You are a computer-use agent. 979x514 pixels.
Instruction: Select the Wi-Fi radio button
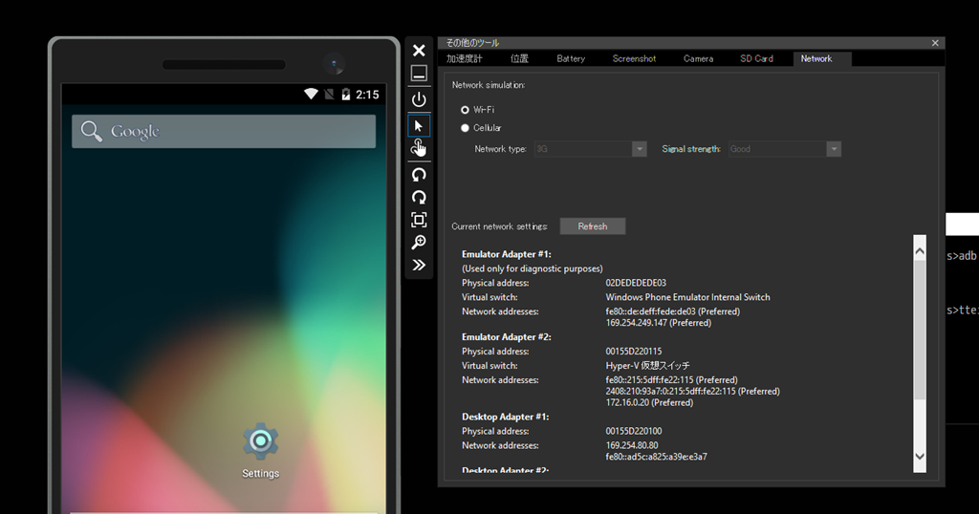[466, 110]
